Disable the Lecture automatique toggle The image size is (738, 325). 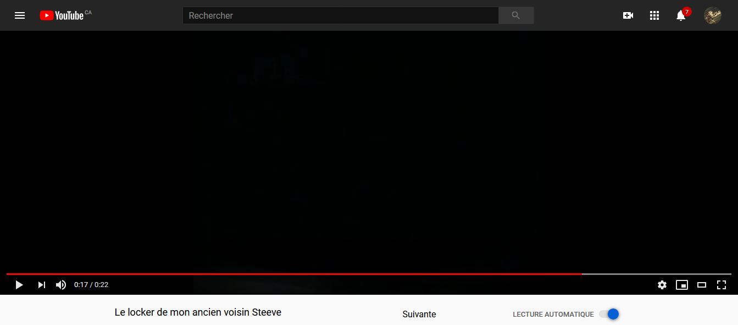pyautogui.click(x=609, y=314)
